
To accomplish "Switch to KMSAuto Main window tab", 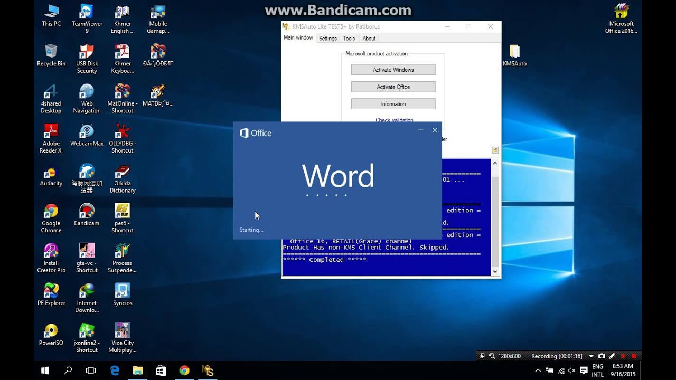I will 298,38.
